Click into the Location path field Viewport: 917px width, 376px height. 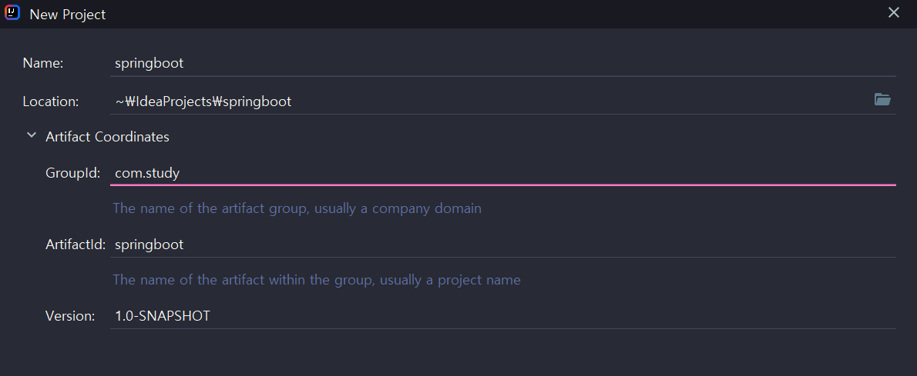click(489, 101)
